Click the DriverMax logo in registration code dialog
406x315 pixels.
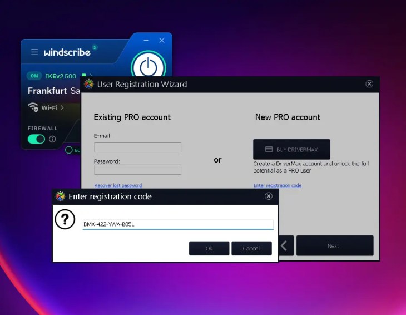60,196
